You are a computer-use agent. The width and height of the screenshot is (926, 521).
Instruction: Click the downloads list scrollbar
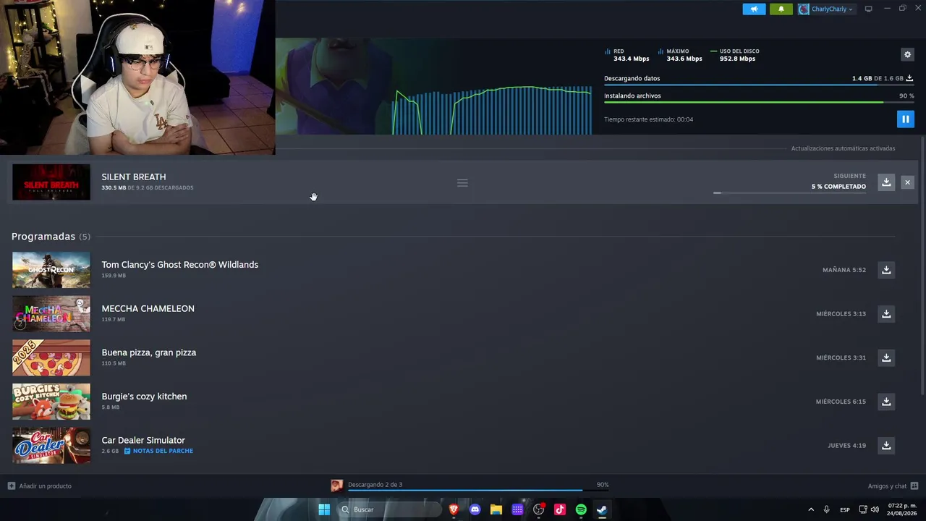[x=922, y=264]
